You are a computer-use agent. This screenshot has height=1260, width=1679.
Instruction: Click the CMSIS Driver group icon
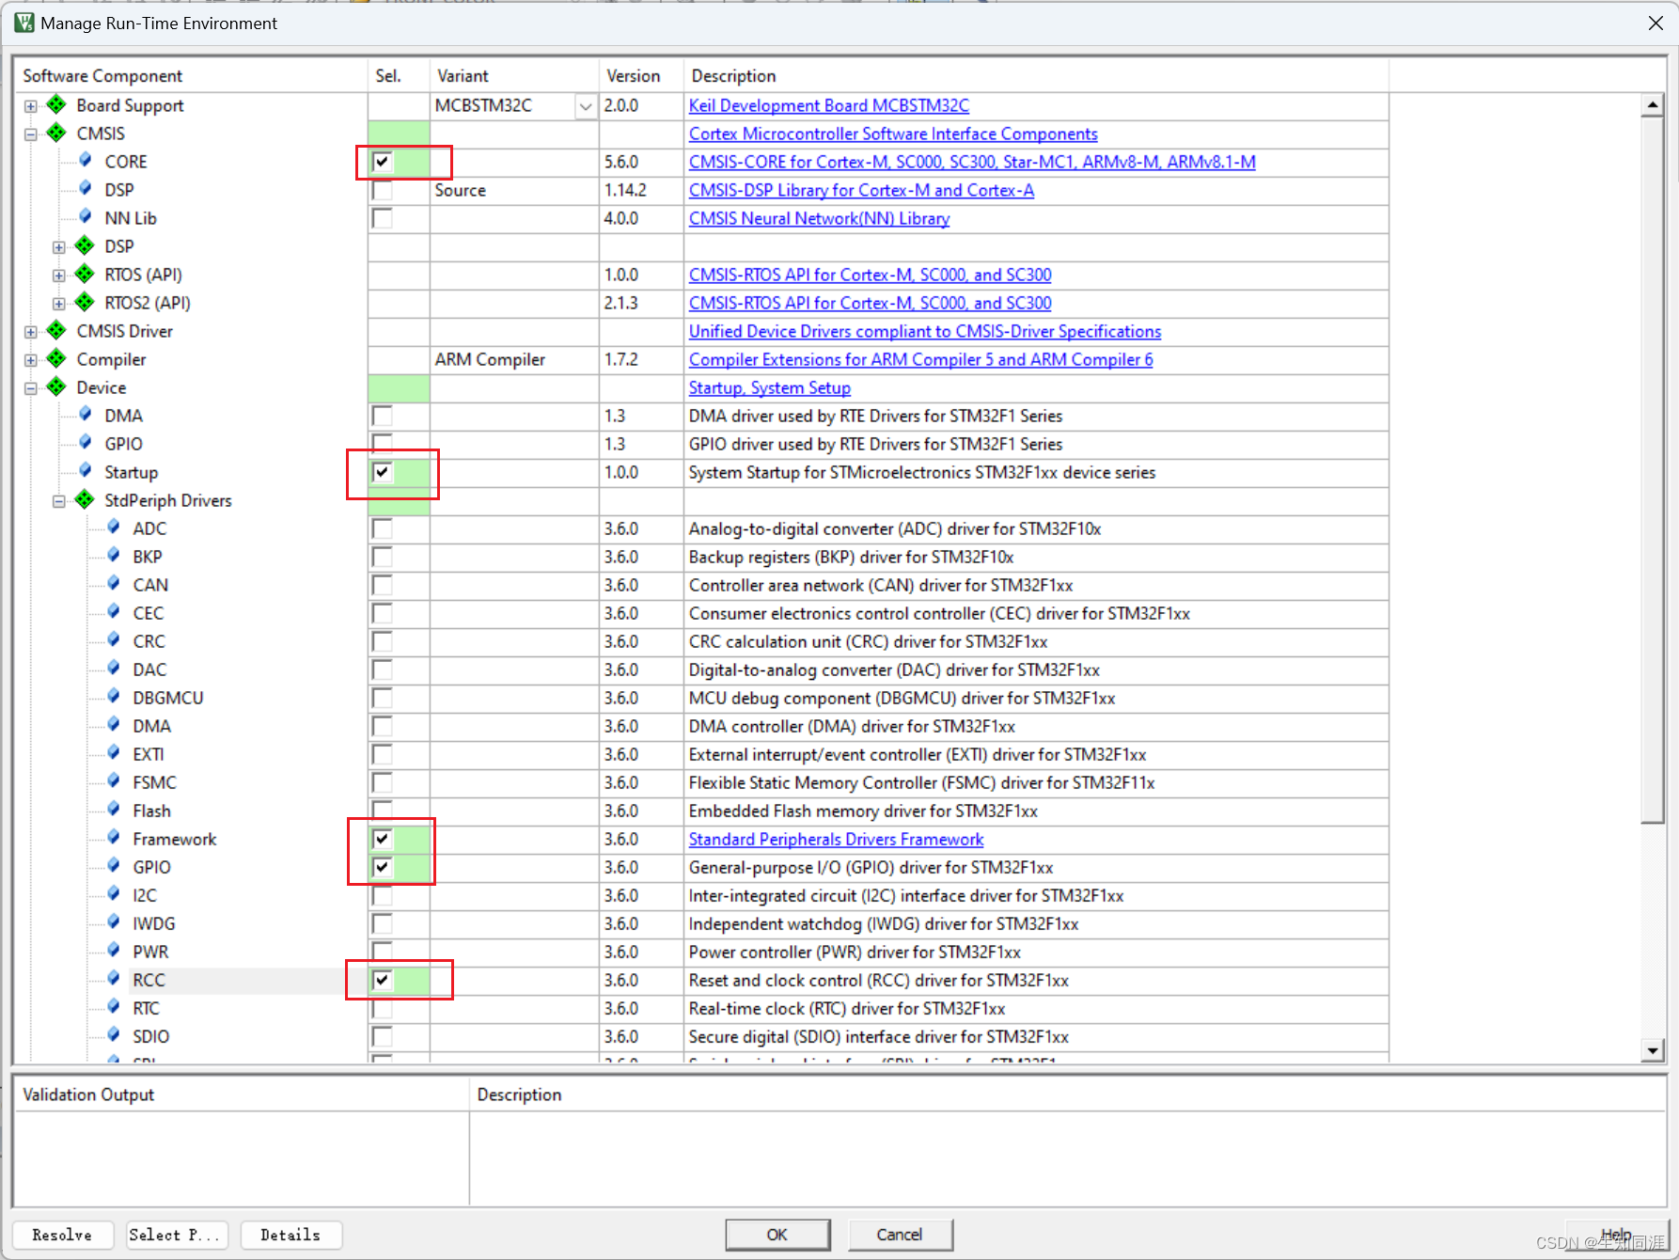[x=55, y=331]
